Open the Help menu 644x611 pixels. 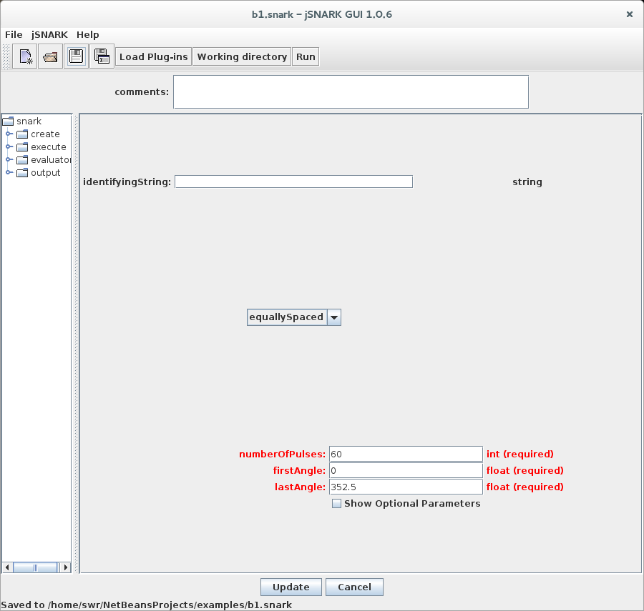[x=87, y=34]
